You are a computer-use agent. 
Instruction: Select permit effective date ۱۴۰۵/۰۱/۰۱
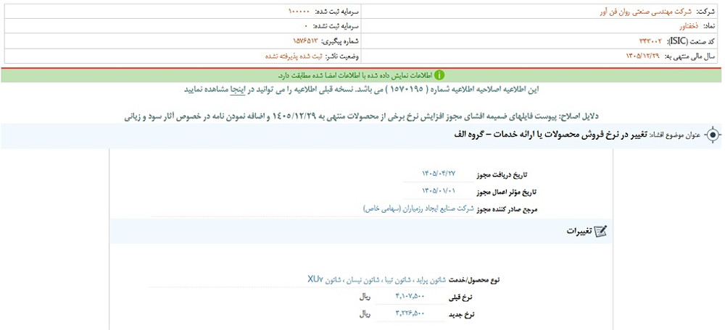pyautogui.click(x=439, y=191)
